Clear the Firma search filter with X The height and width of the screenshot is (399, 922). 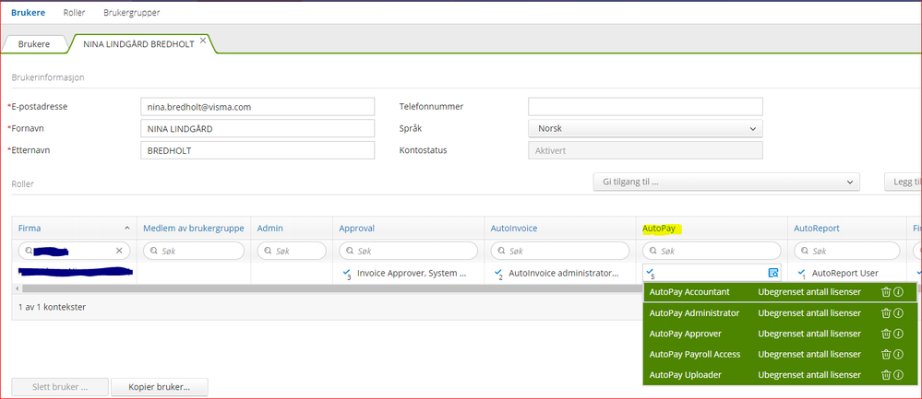point(119,251)
